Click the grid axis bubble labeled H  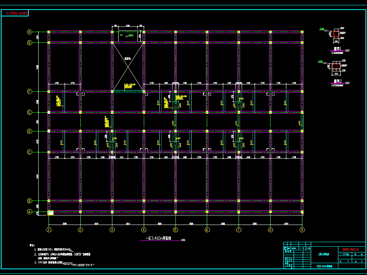click(29, 32)
